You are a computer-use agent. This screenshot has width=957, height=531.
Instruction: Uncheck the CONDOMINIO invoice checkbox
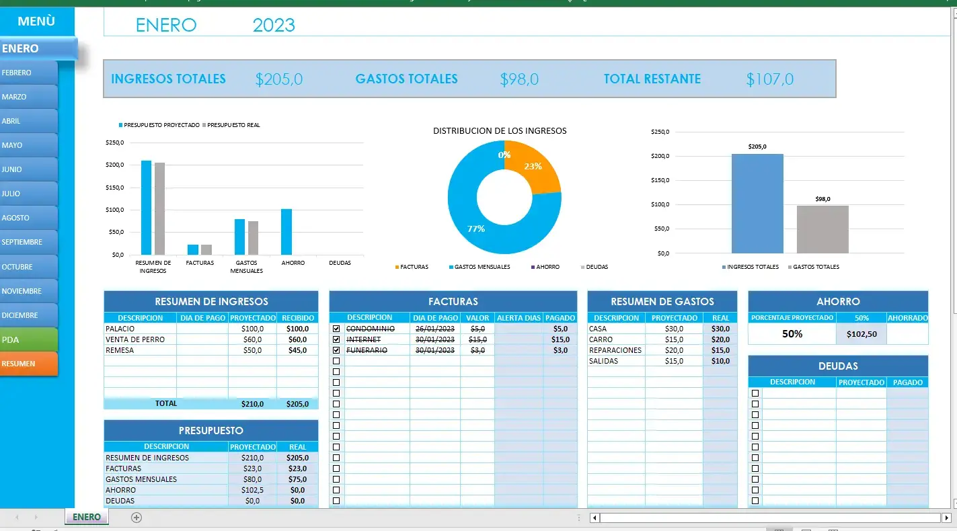tap(336, 329)
